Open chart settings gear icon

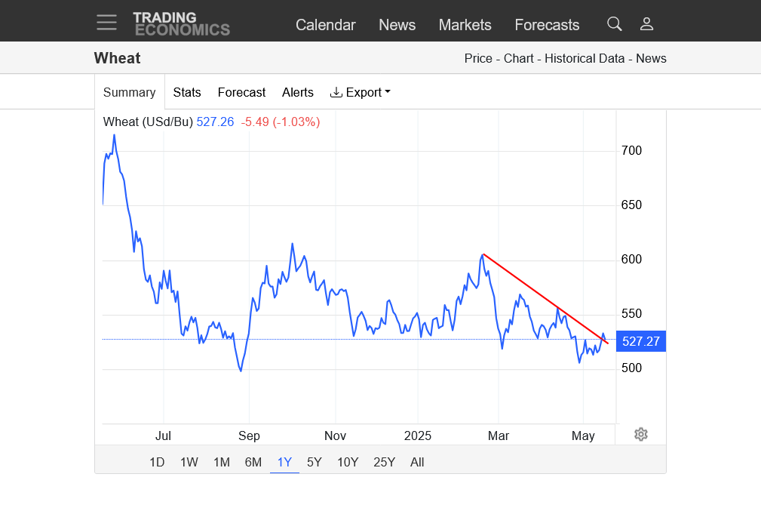640,434
